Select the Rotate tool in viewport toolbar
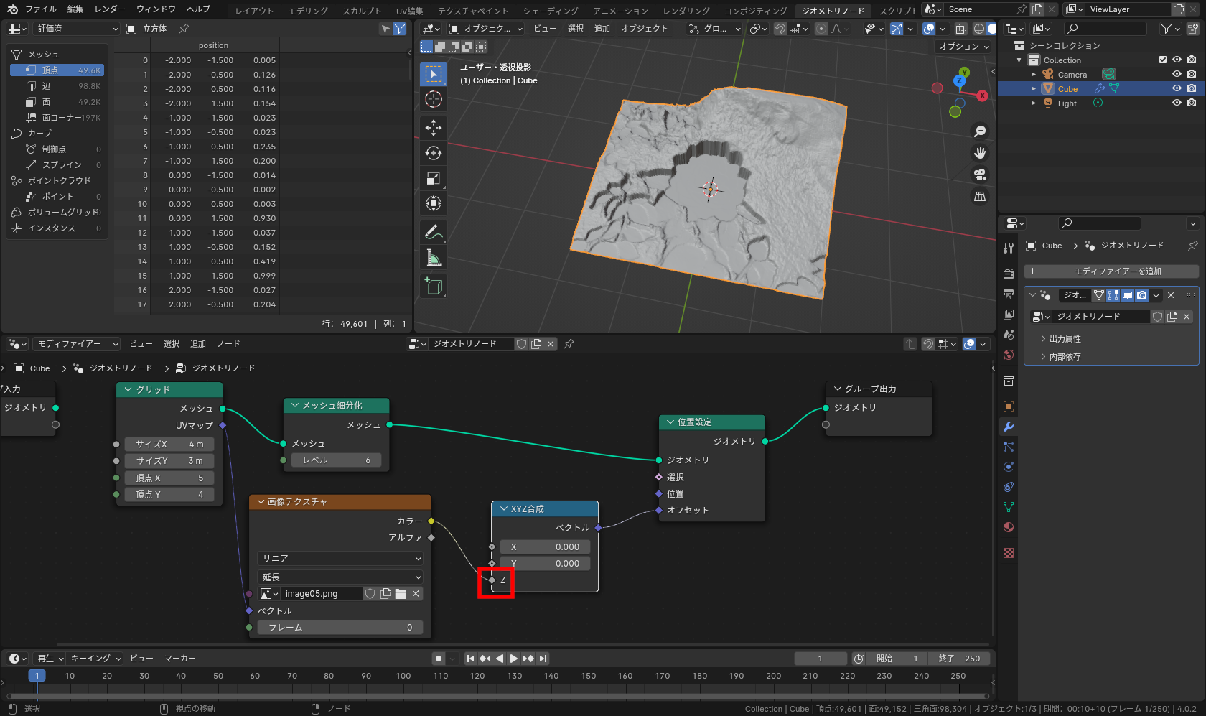The height and width of the screenshot is (716, 1206). [434, 153]
